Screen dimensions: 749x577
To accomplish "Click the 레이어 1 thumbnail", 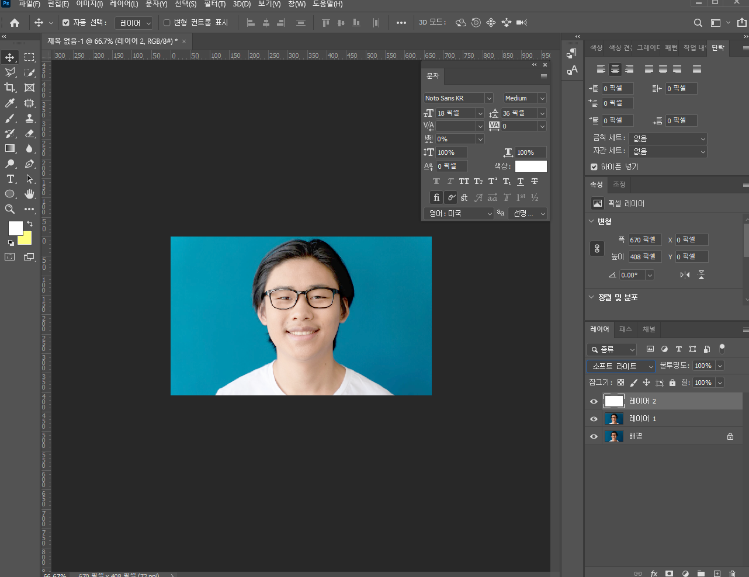I will pyautogui.click(x=613, y=419).
